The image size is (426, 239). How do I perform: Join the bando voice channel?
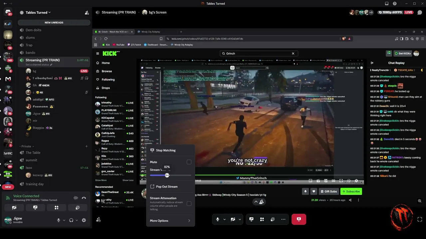click(x=54, y=52)
